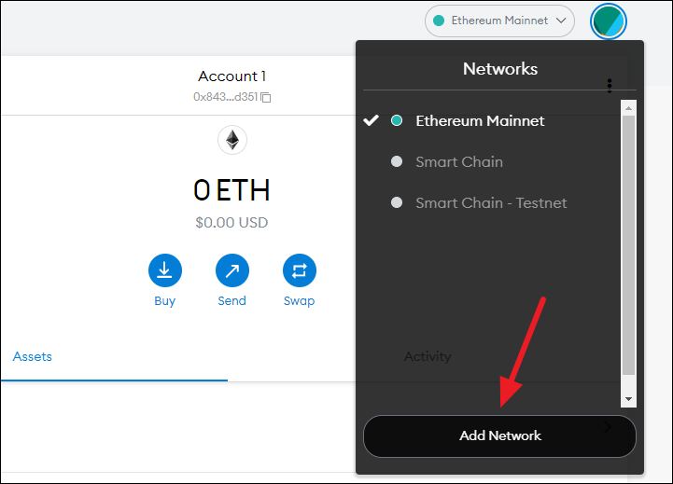Open the three-dot account options menu

609,85
